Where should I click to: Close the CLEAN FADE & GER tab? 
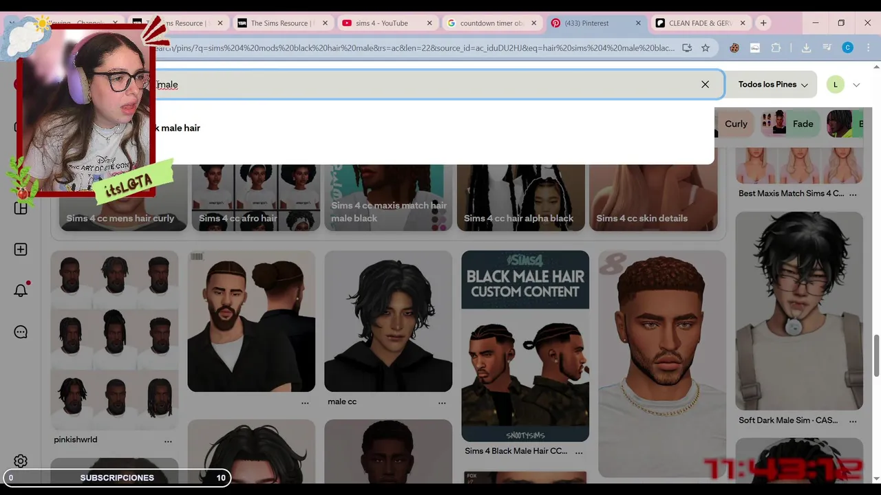(743, 23)
